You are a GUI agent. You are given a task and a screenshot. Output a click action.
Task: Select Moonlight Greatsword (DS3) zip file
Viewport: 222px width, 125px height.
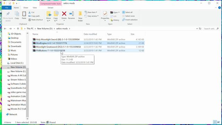(x=88, y=47)
